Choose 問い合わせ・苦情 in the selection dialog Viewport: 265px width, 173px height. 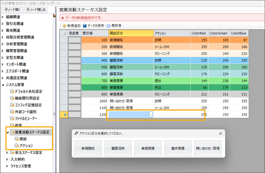208,148
